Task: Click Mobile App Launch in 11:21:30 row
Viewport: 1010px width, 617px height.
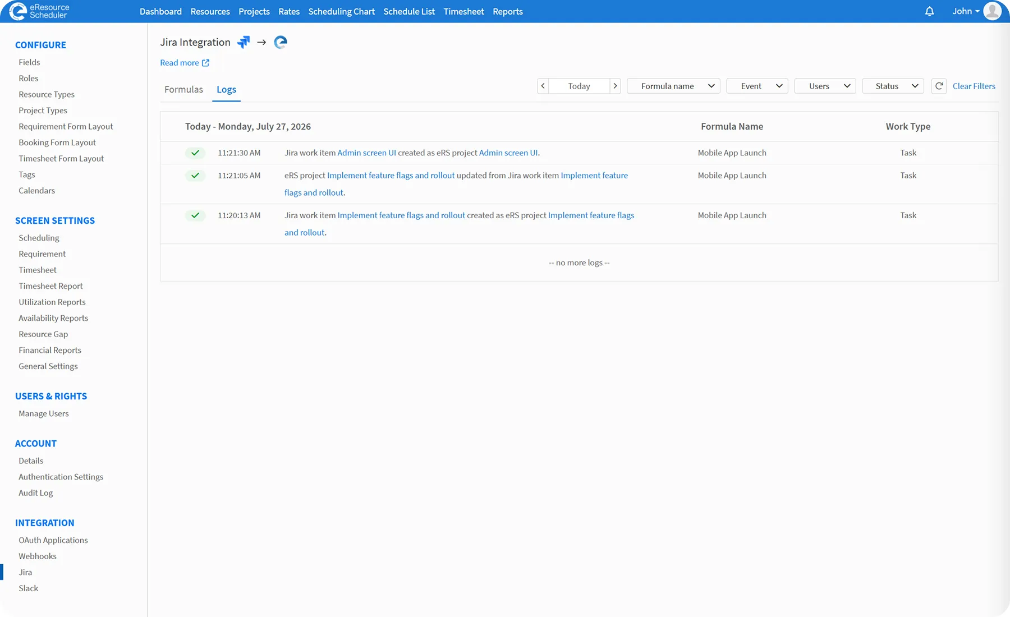Action: point(732,153)
